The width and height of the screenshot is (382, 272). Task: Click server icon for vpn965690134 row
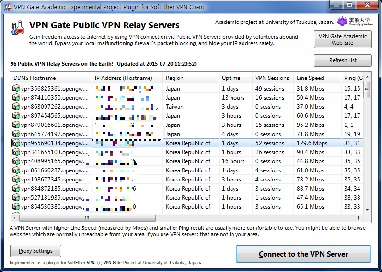point(16,143)
